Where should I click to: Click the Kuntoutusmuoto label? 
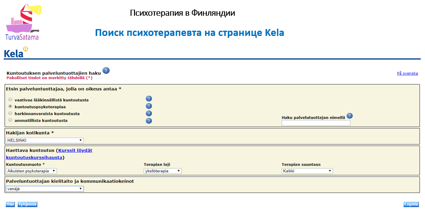tap(25, 164)
